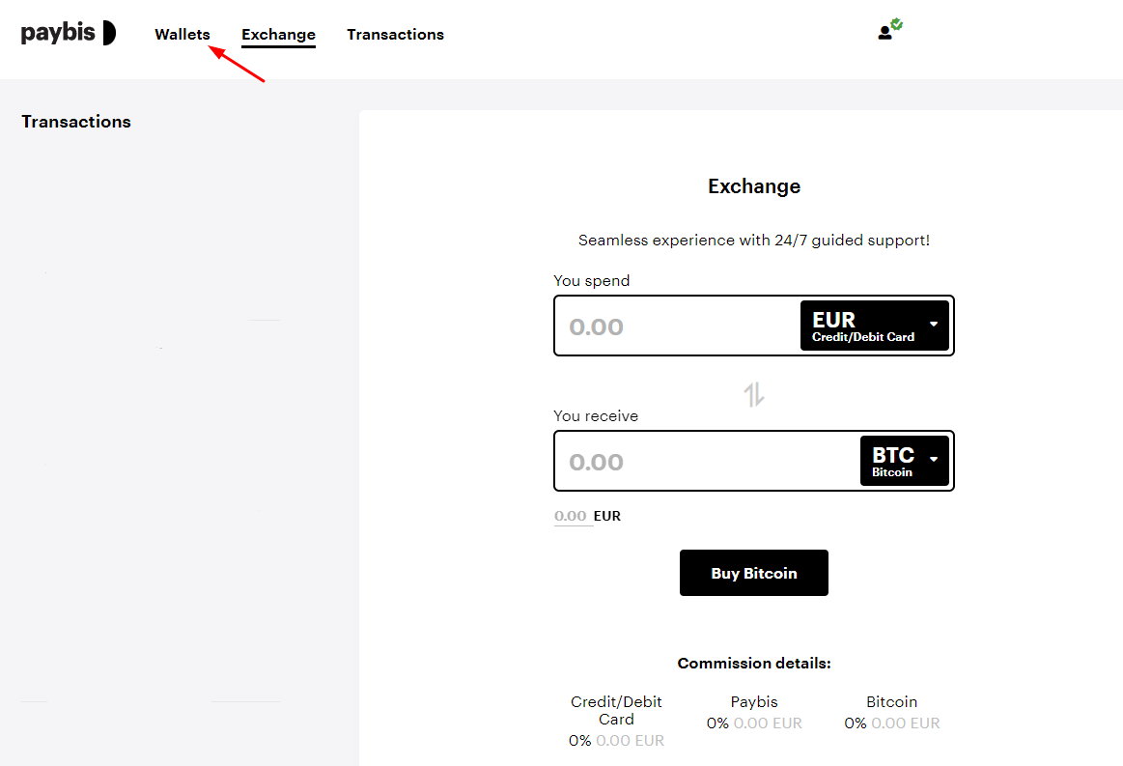
Task: Expand the dropdown caret next to EUR
Action: click(933, 326)
